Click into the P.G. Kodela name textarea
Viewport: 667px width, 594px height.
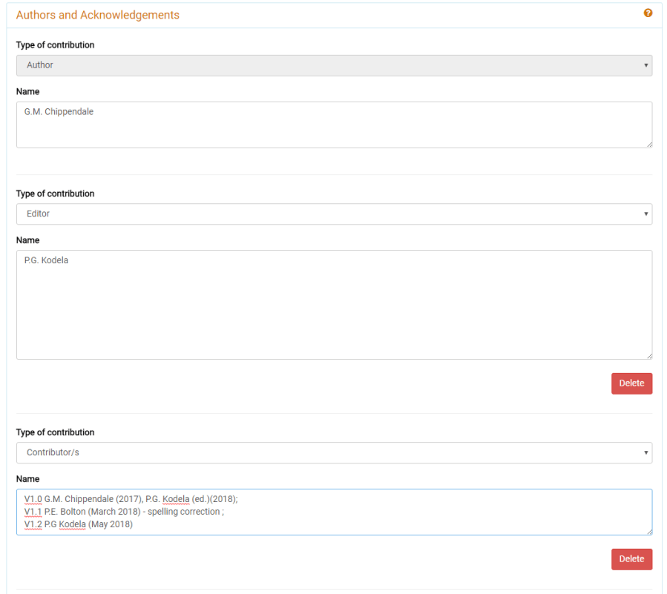(x=334, y=304)
